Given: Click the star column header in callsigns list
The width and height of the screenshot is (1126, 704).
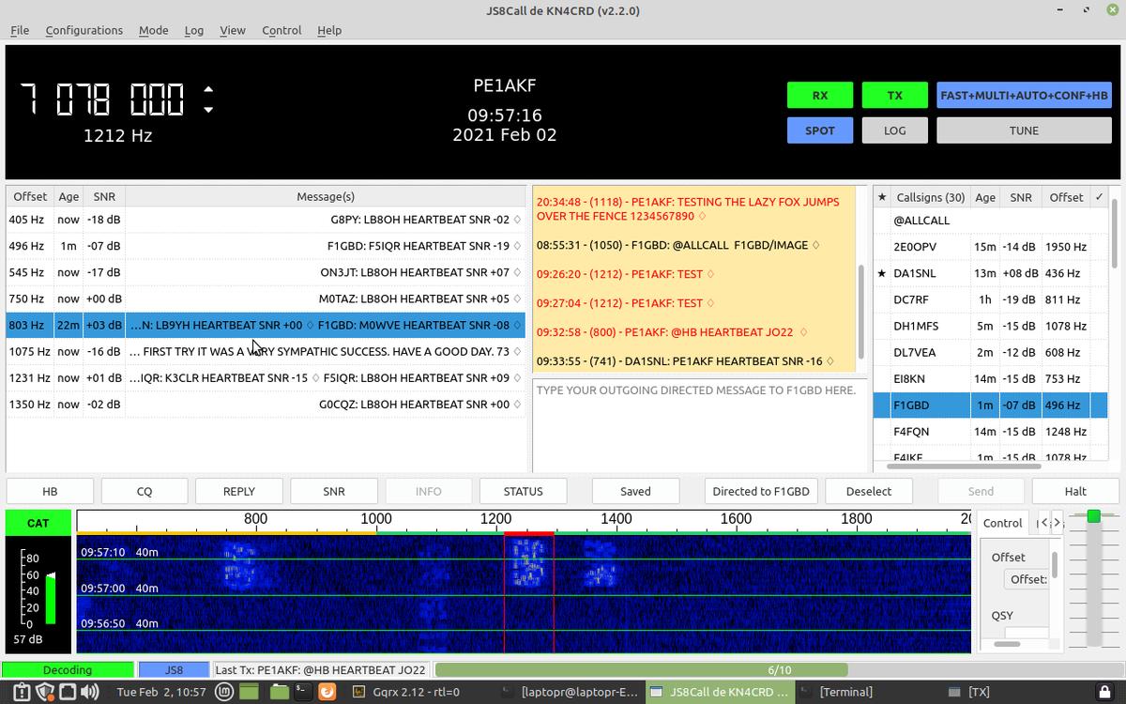Looking at the screenshot, I should 881,197.
